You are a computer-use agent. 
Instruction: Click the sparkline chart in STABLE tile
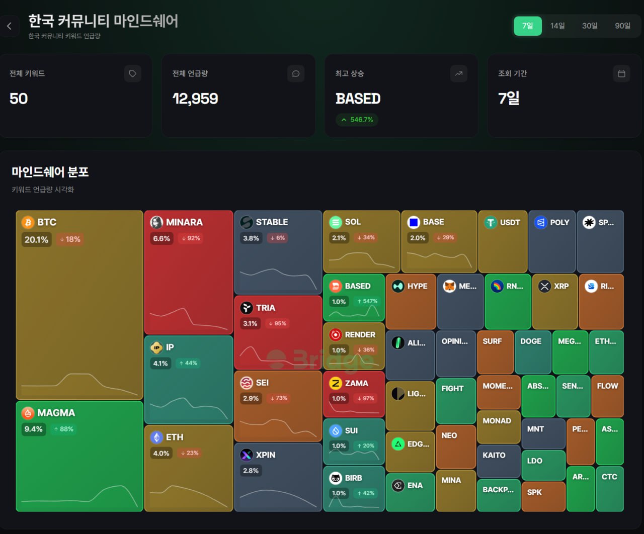click(x=278, y=279)
